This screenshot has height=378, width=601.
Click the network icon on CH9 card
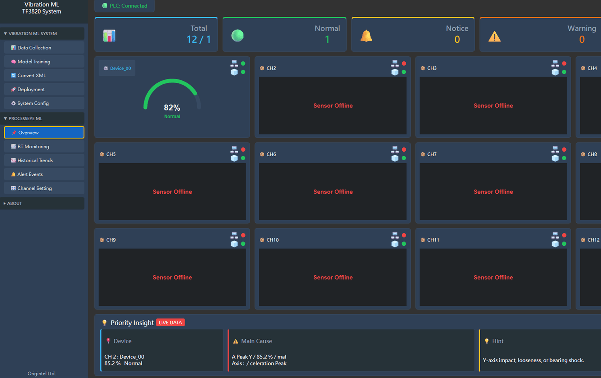pos(234,235)
